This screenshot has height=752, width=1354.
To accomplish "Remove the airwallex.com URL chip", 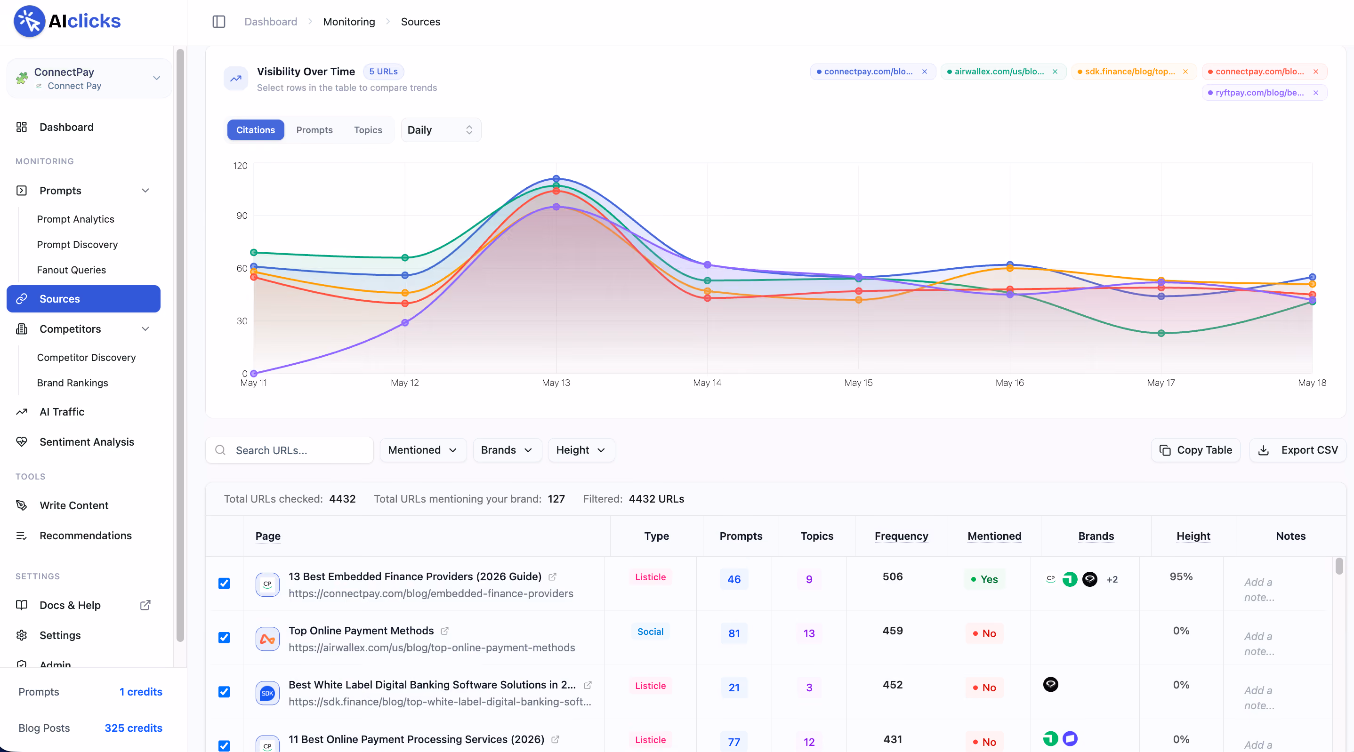I will 1055,72.
